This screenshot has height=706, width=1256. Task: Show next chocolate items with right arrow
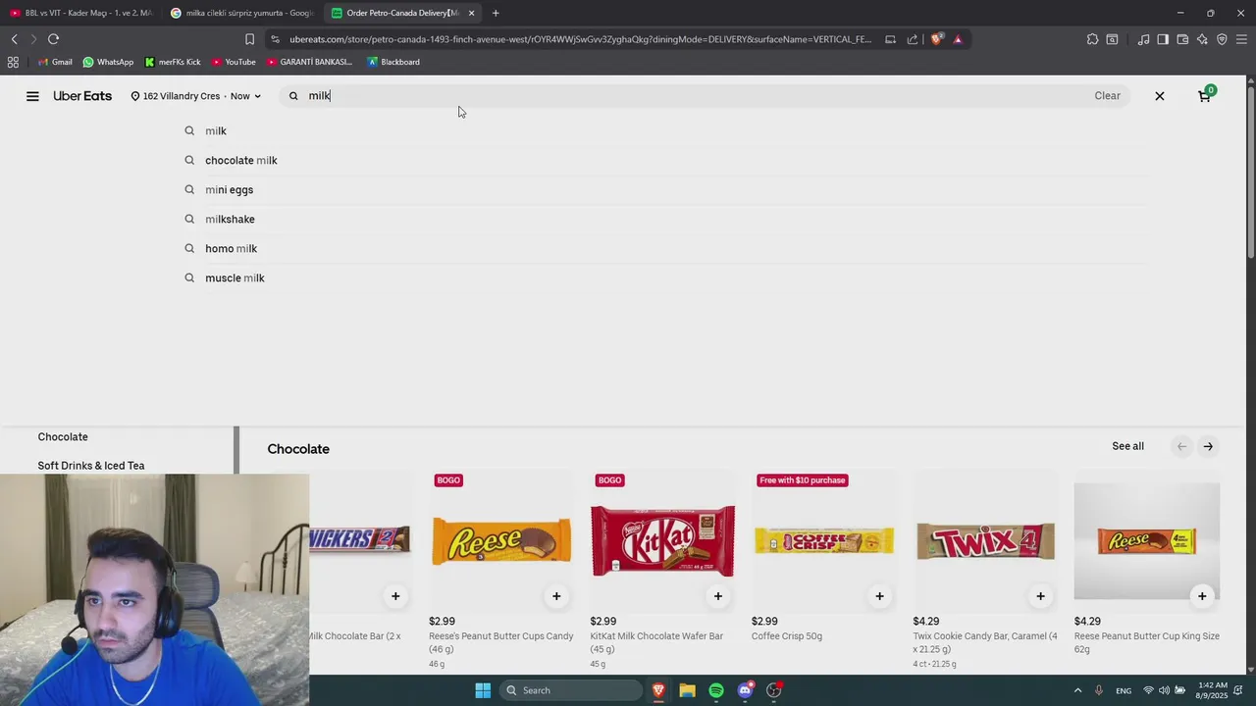[1208, 446]
